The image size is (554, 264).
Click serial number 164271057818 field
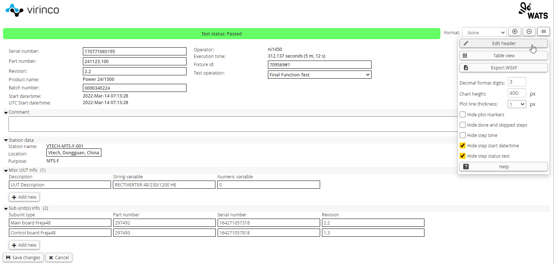coord(269,233)
